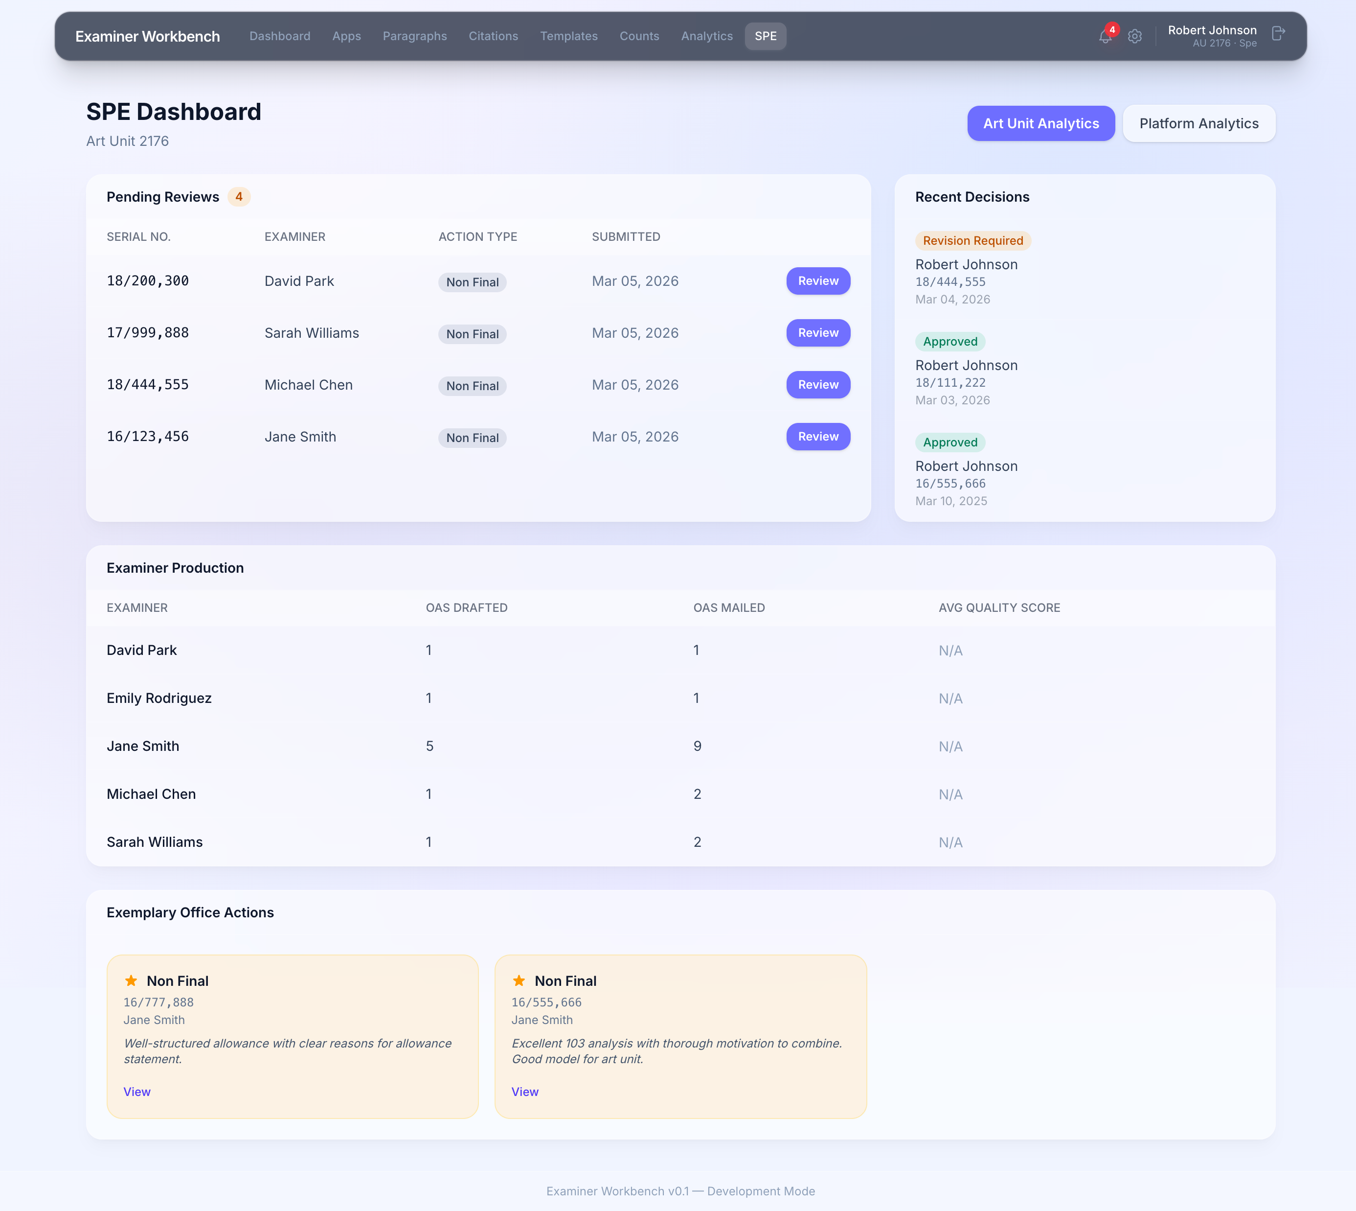Open the Dashboard navigation item

(x=279, y=36)
